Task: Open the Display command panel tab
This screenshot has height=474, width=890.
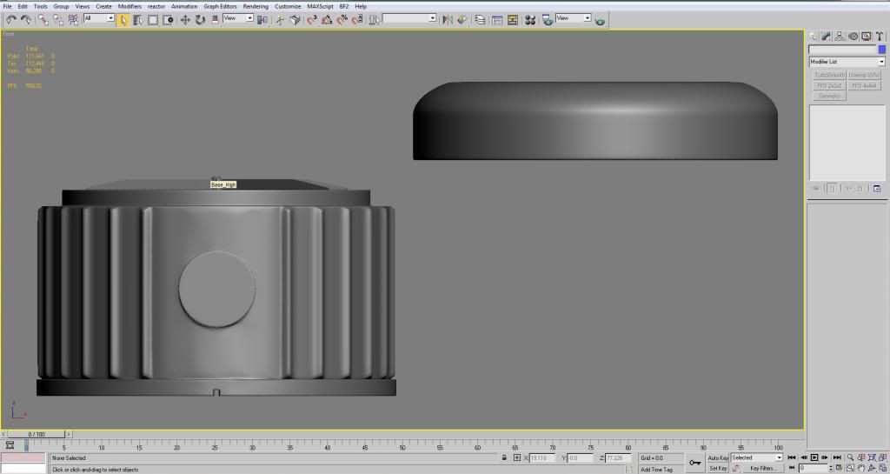Action: coord(867,37)
